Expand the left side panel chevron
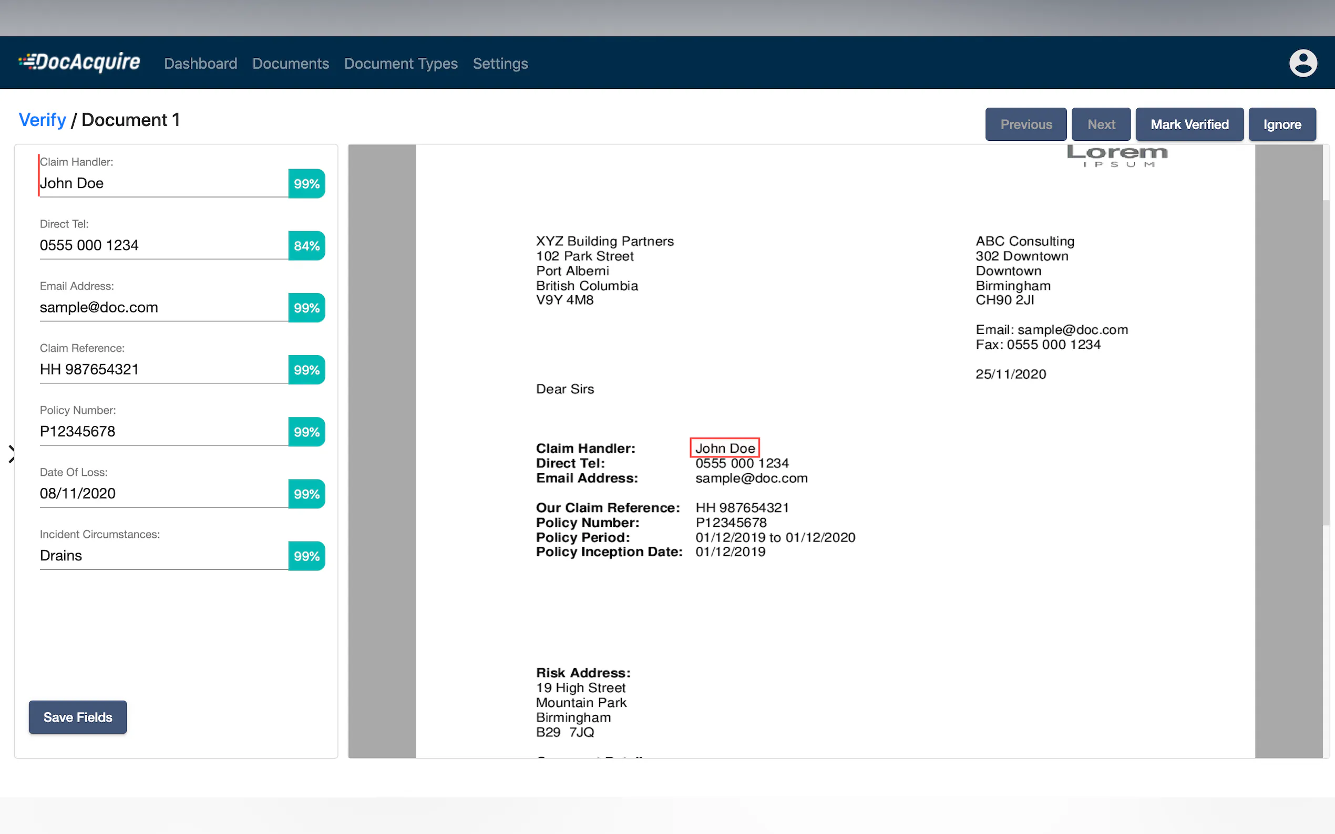 click(x=11, y=454)
